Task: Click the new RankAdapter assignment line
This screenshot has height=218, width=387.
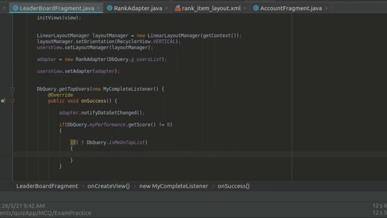Action: pos(102,59)
